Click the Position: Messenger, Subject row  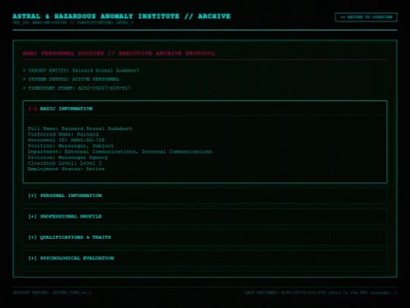(71, 146)
